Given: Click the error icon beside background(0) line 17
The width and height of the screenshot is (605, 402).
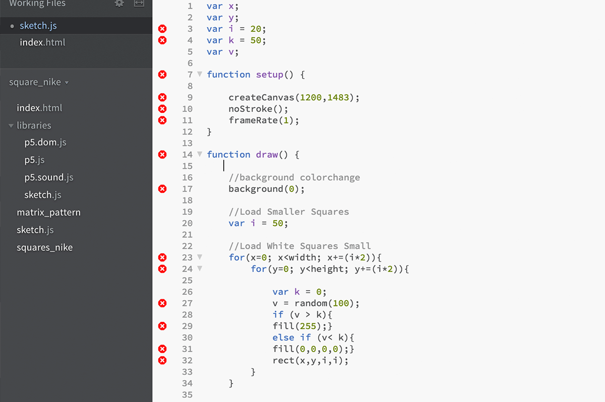Looking at the screenshot, I should tap(162, 189).
